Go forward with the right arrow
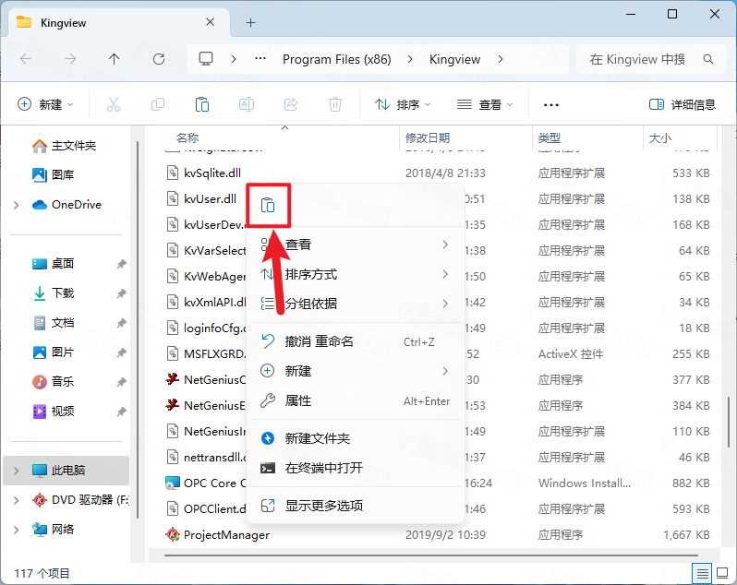737x585 pixels. click(x=70, y=59)
